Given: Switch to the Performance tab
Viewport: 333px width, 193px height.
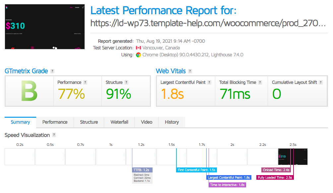Looking at the screenshot, I should (x=55, y=122).
